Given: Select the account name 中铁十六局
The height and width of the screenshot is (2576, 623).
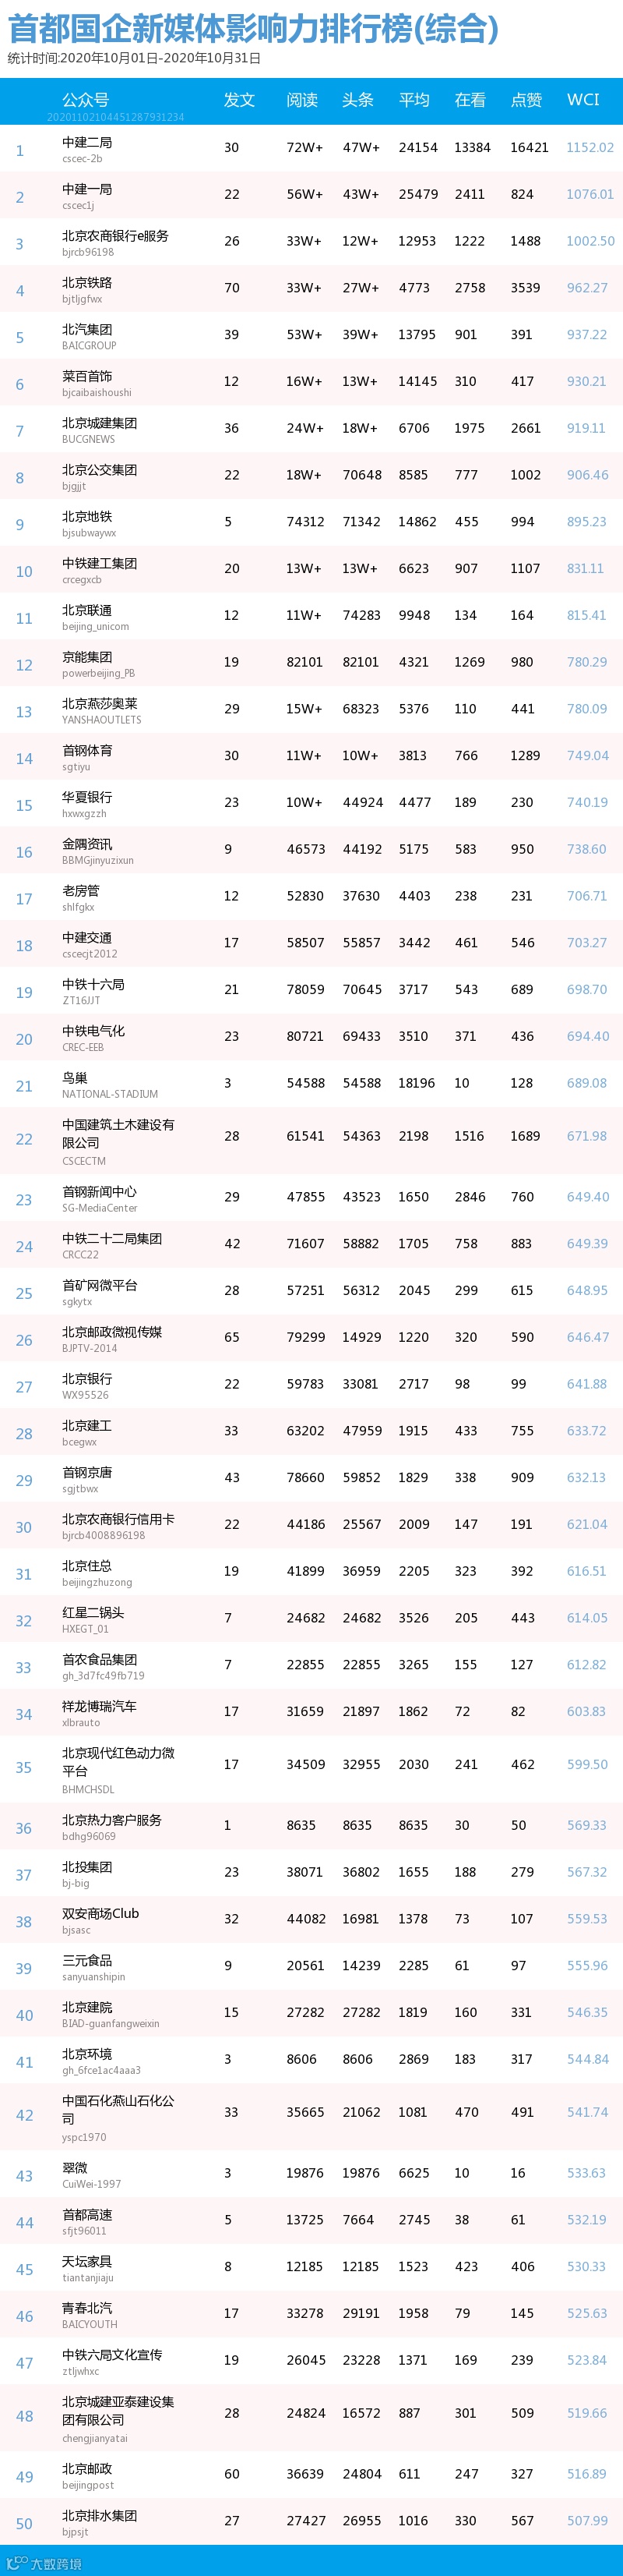Looking at the screenshot, I should [x=93, y=984].
